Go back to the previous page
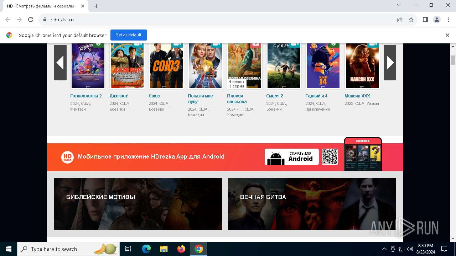 click(8, 20)
